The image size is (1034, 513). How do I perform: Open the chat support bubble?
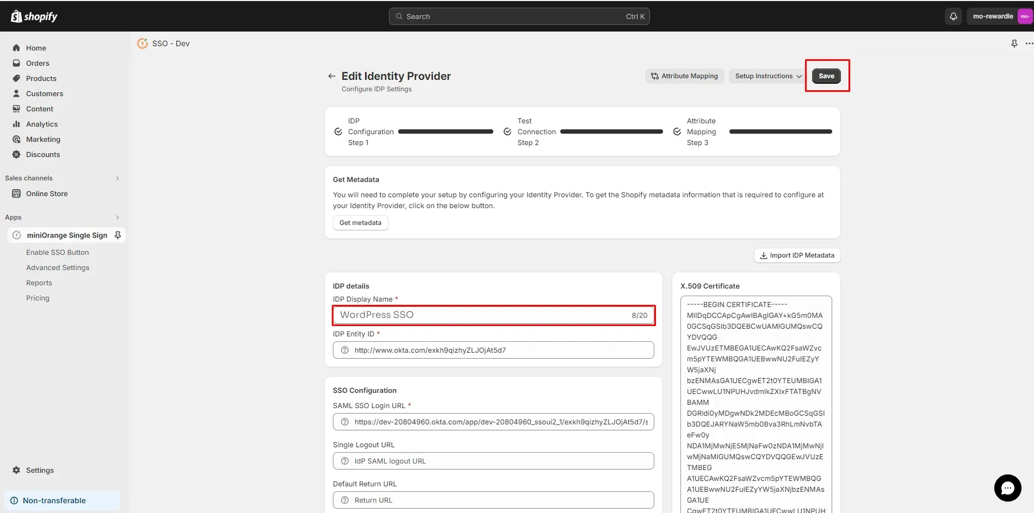(1007, 488)
